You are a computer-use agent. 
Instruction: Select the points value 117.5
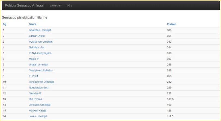(x=170, y=116)
